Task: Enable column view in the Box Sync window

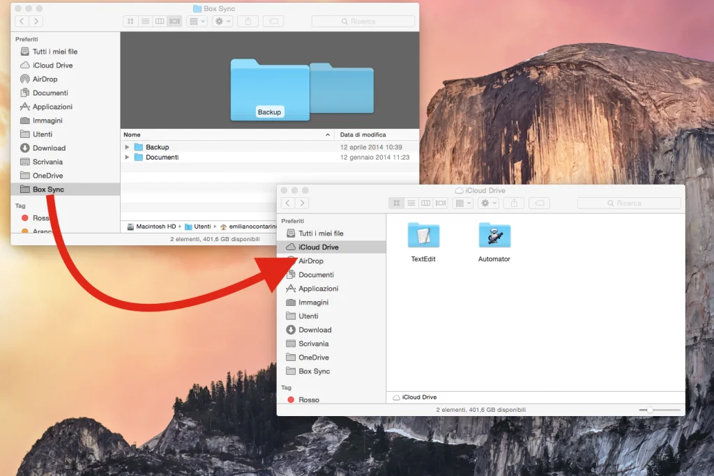Action: pyautogui.click(x=161, y=21)
